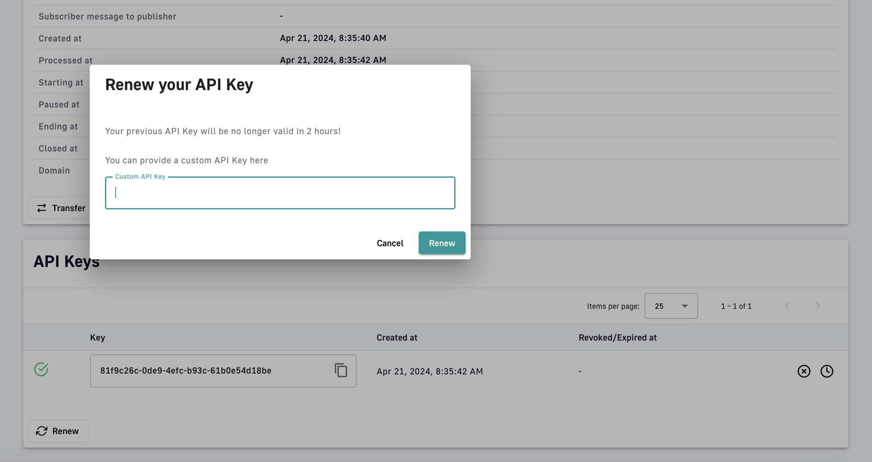Screen dimensions: 872x462
Task: Click the Transfer arrows icon
Action: [41, 208]
